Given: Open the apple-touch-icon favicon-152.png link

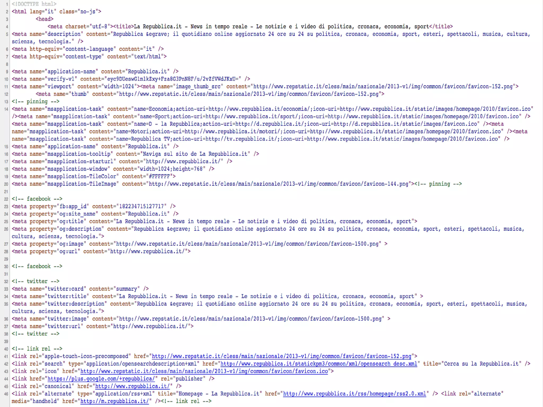Looking at the screenshot, I should pos(281,356).
